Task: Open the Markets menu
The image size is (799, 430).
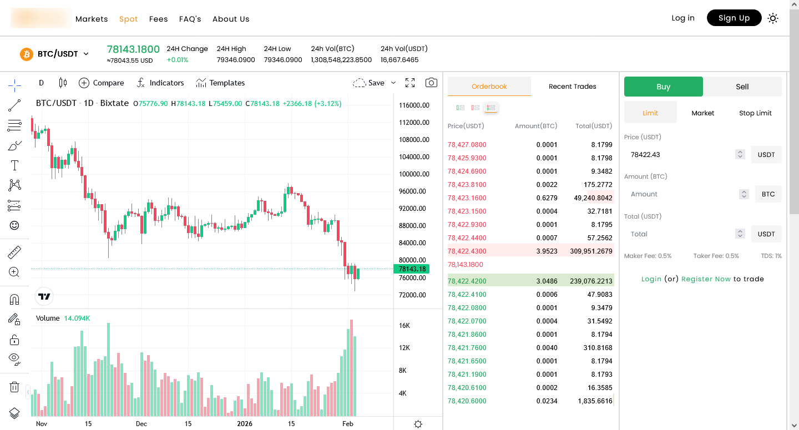Action: (x=92, y=18)
